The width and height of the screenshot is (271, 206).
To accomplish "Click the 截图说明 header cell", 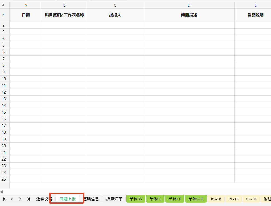I will (253, 15).
